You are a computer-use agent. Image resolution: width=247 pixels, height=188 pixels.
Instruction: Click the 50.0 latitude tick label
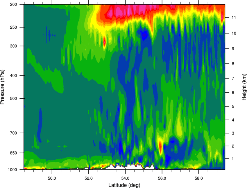pos(52,178)
